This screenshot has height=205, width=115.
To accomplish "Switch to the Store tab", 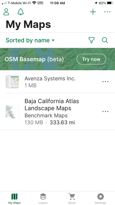I will 72,199.
